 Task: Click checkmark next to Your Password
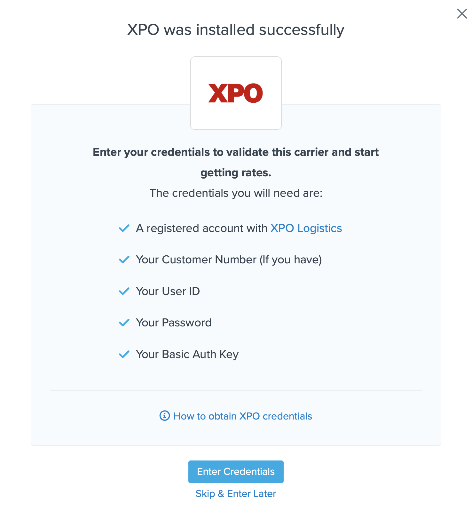(x=124, y=323)
